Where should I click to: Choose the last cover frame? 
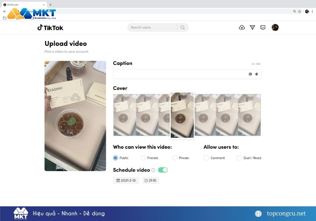pyautogui.click(x=249, y=115)
